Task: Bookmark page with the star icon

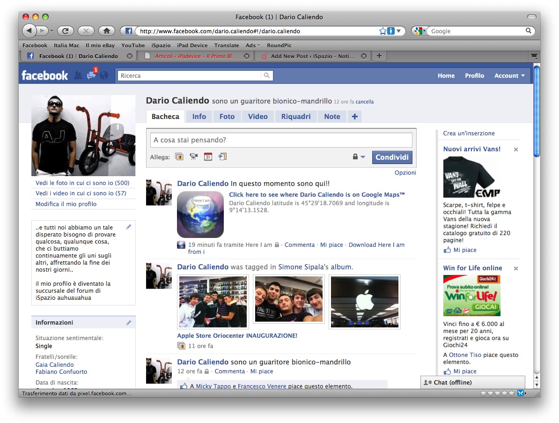Action: 382,31
